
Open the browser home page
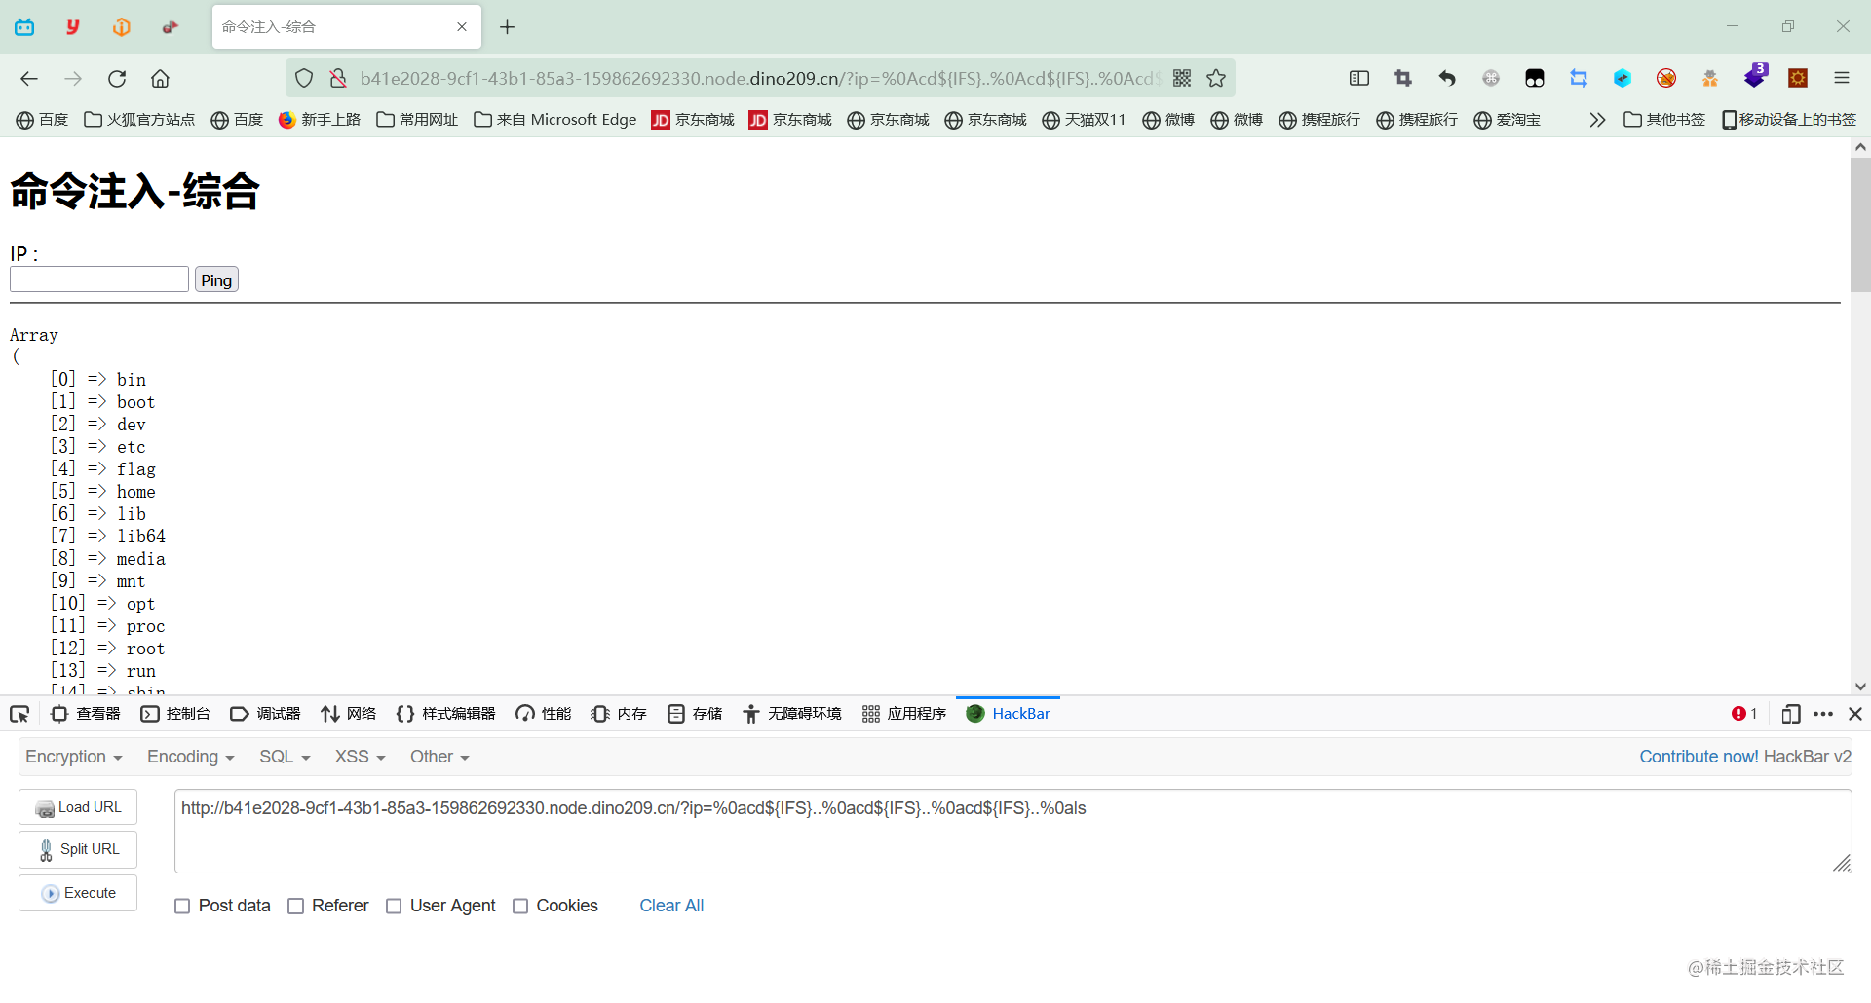[160, 79]
